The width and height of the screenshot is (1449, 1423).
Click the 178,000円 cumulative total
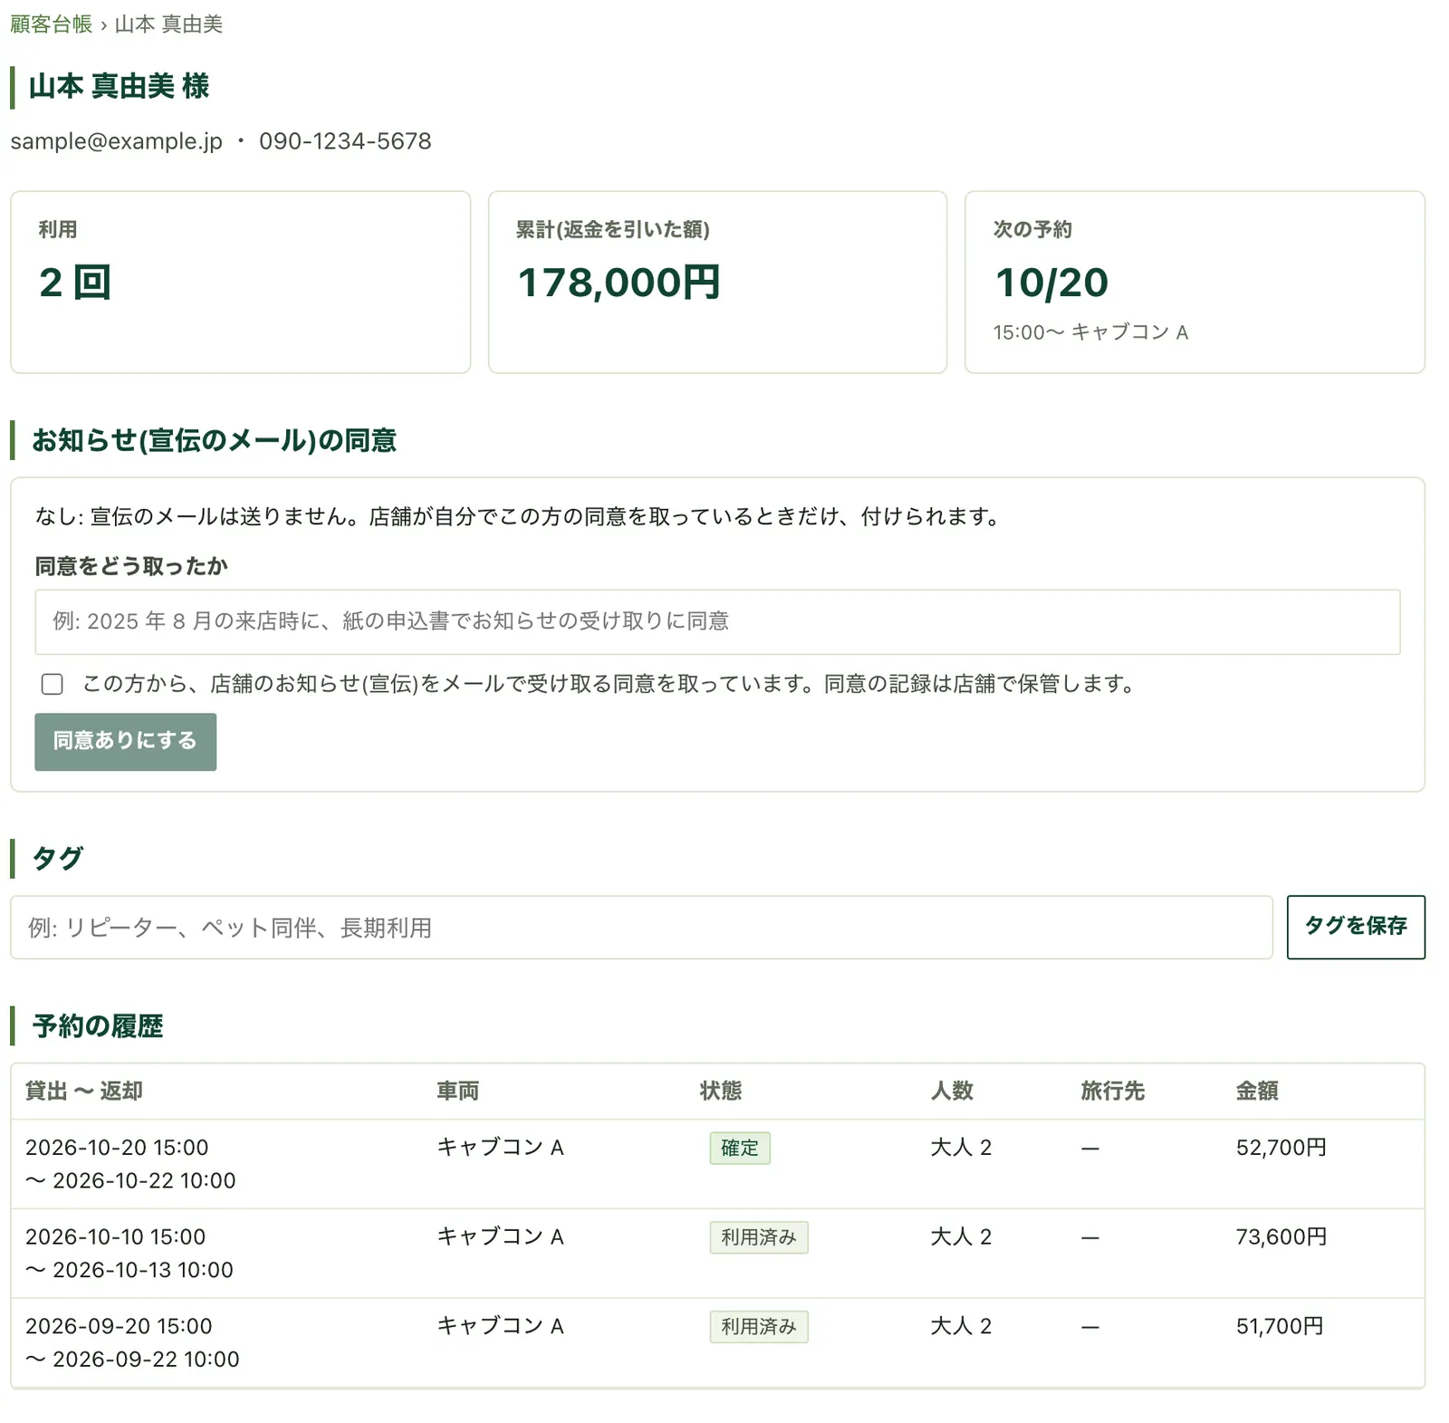coord(619,282)
